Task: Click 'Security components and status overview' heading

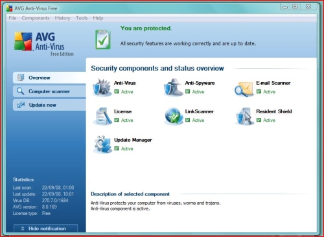Action: 157,68
